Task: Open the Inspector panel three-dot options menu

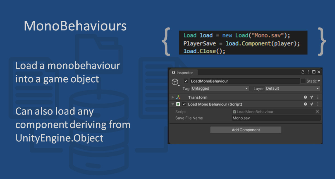Action: 308,72
